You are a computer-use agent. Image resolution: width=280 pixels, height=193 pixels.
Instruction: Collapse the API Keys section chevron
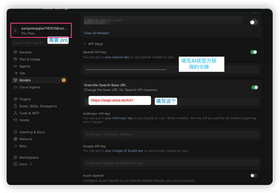(84, 44)
